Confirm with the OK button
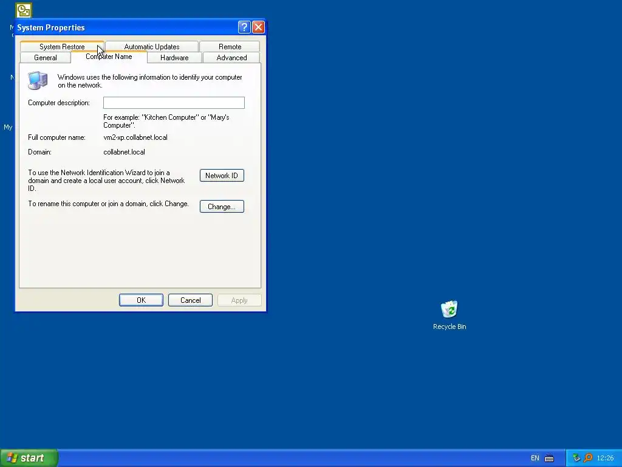 141,300
